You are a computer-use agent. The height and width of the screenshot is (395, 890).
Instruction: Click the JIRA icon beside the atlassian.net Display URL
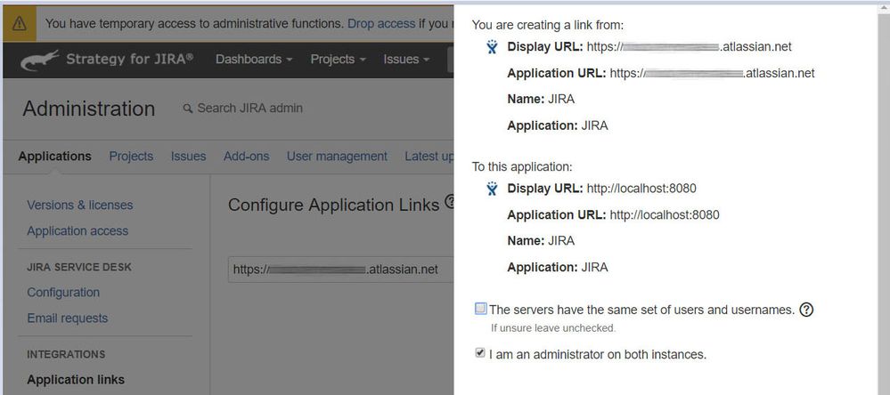[492, 46]
